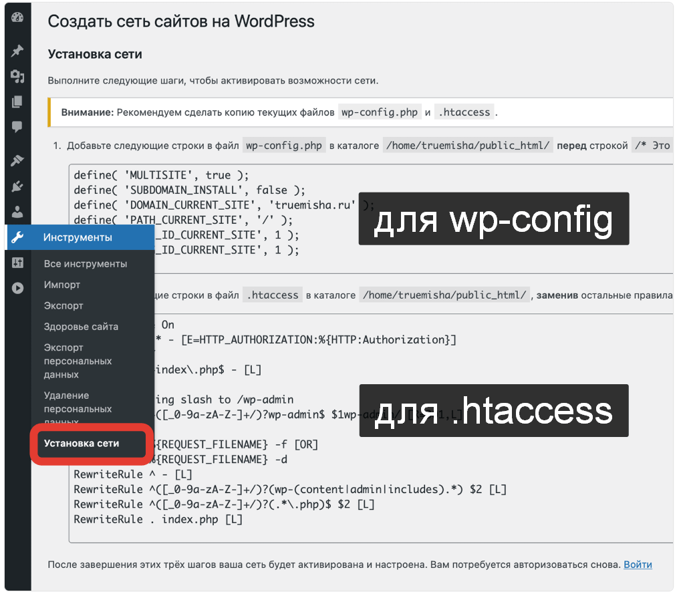
Task: Open Appearance paintbrush icon in sidebar
Action: click(x=17, y=160)
